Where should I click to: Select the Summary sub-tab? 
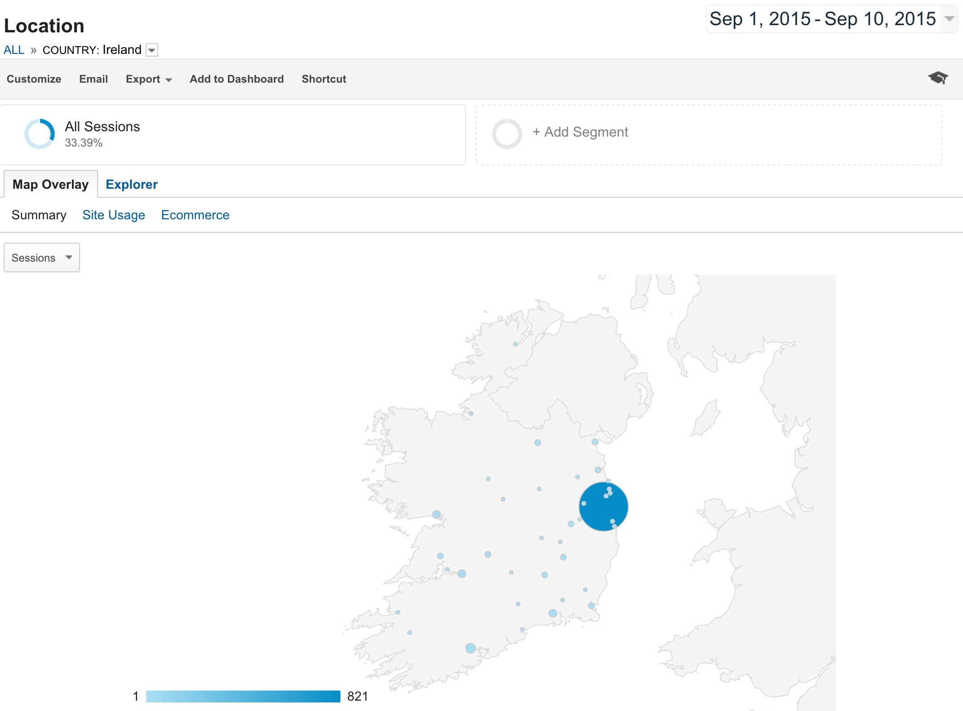[x=39, y=215]
